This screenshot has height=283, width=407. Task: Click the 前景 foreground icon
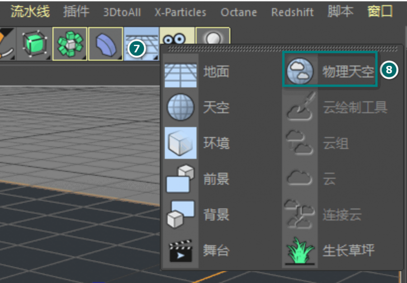[180, 179]
